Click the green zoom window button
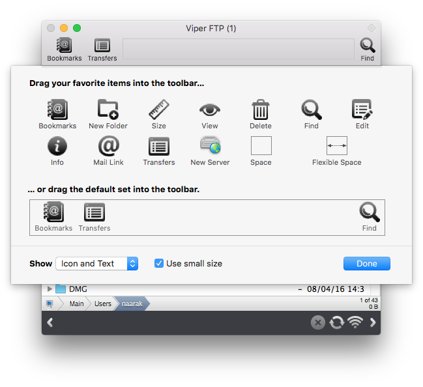This screenshot has width=423, height=387. 77,28
